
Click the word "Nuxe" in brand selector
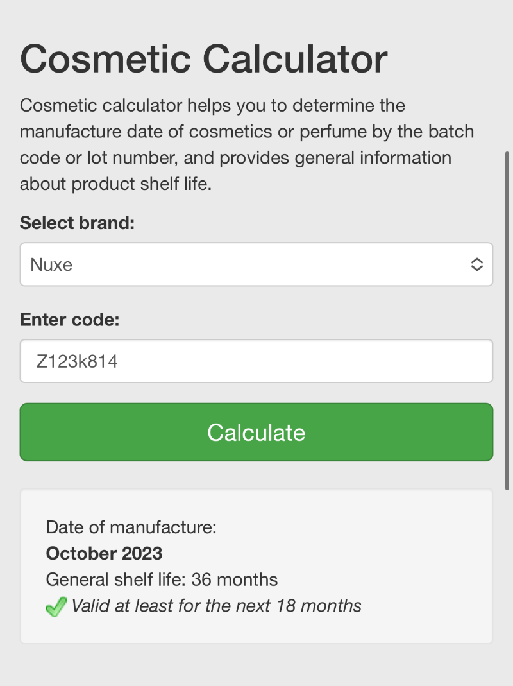tap(51, 264)
